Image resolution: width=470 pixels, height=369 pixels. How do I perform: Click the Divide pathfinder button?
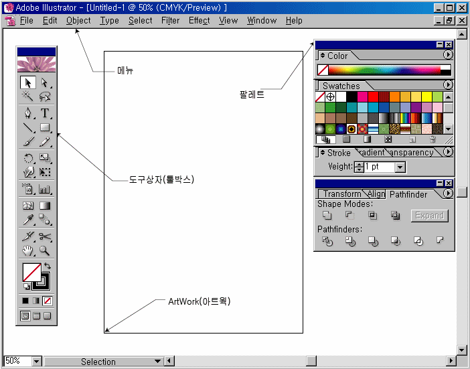point(327,240)
